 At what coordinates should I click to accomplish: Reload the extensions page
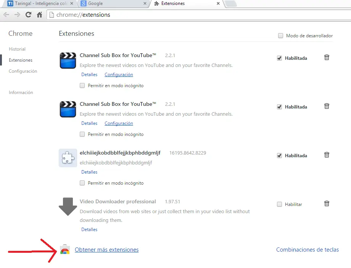(x=28, y=15)
